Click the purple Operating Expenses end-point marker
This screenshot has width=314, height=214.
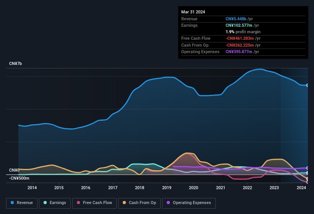(x=307, y=168)
